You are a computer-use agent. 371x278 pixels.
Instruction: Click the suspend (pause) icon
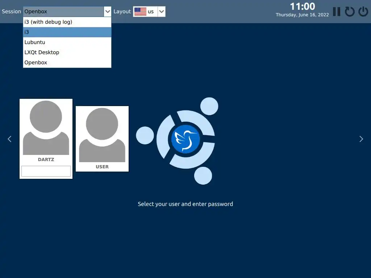point(337,12)
